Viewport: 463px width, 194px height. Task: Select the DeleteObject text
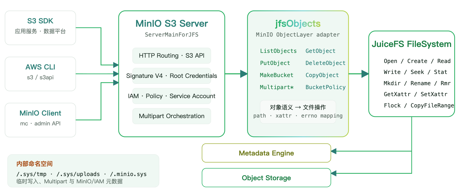pyautogui.click(x=326, y=63)
